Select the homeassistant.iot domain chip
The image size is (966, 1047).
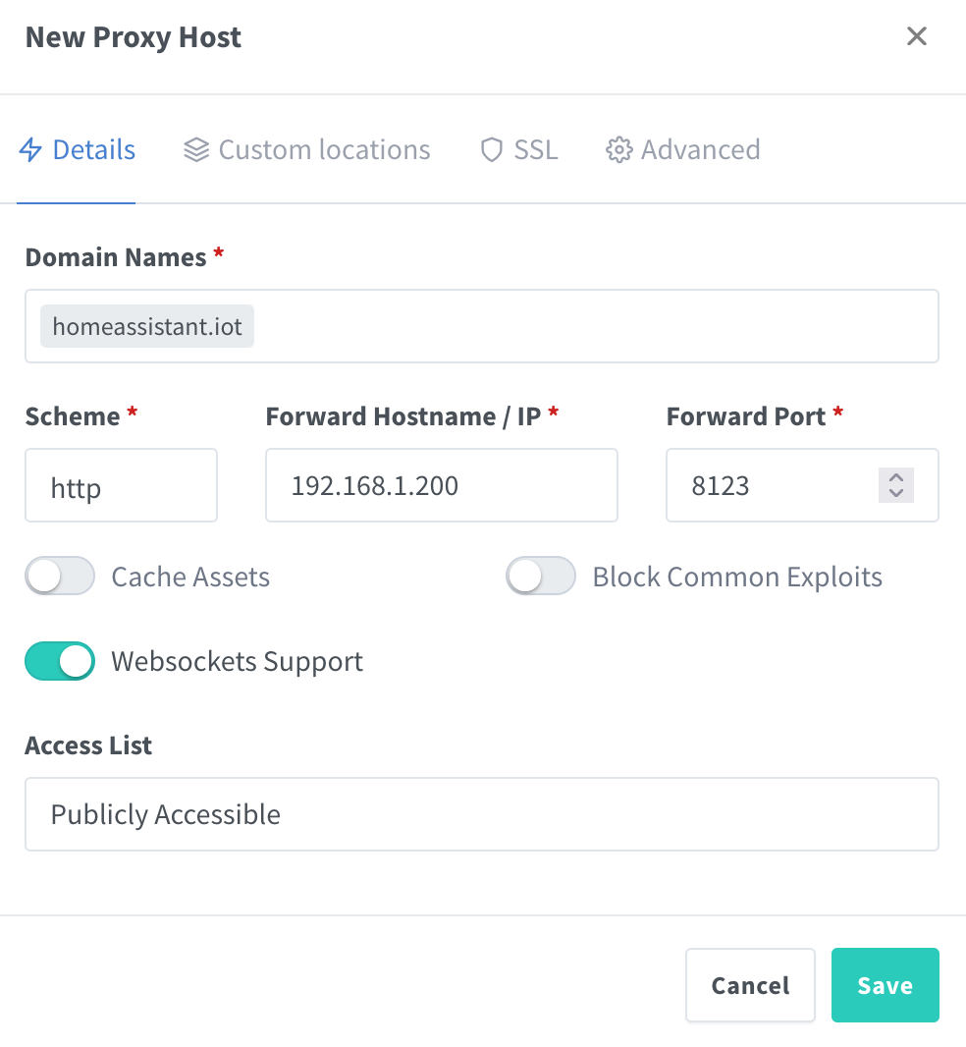click(x=146, y=325)
